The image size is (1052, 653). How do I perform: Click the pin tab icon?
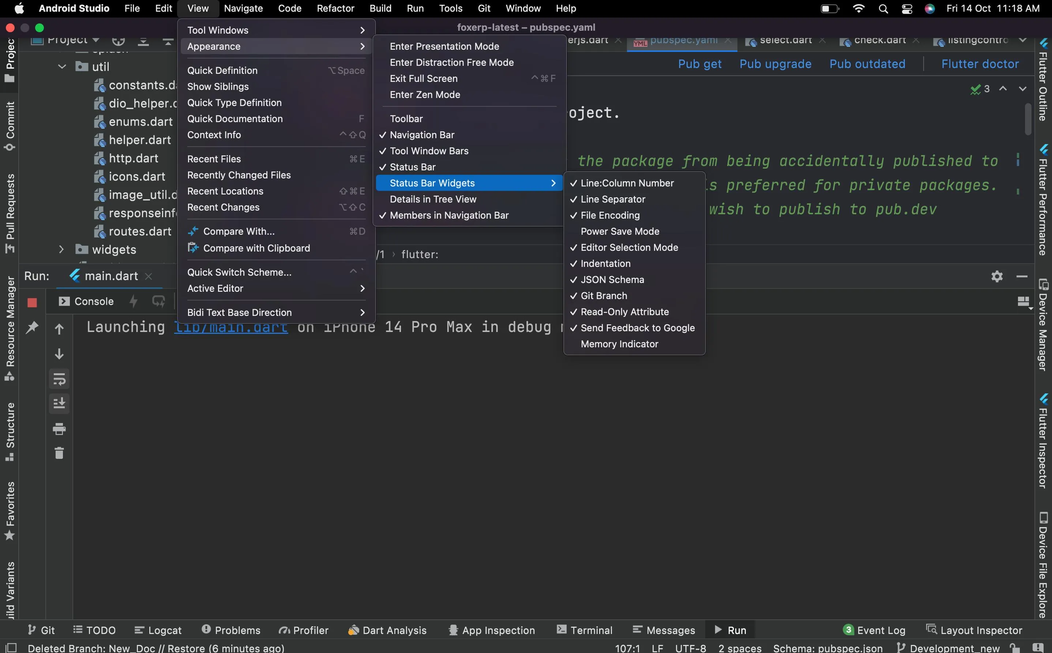coord(32,327)
